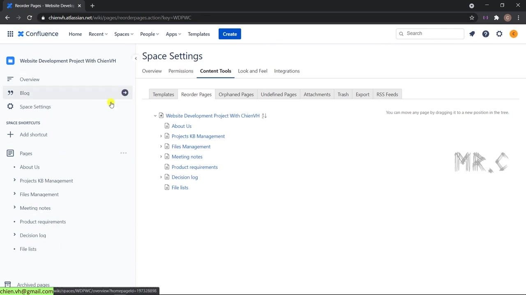
Task: Open the notifications bell icon
Action: (472, 34)
